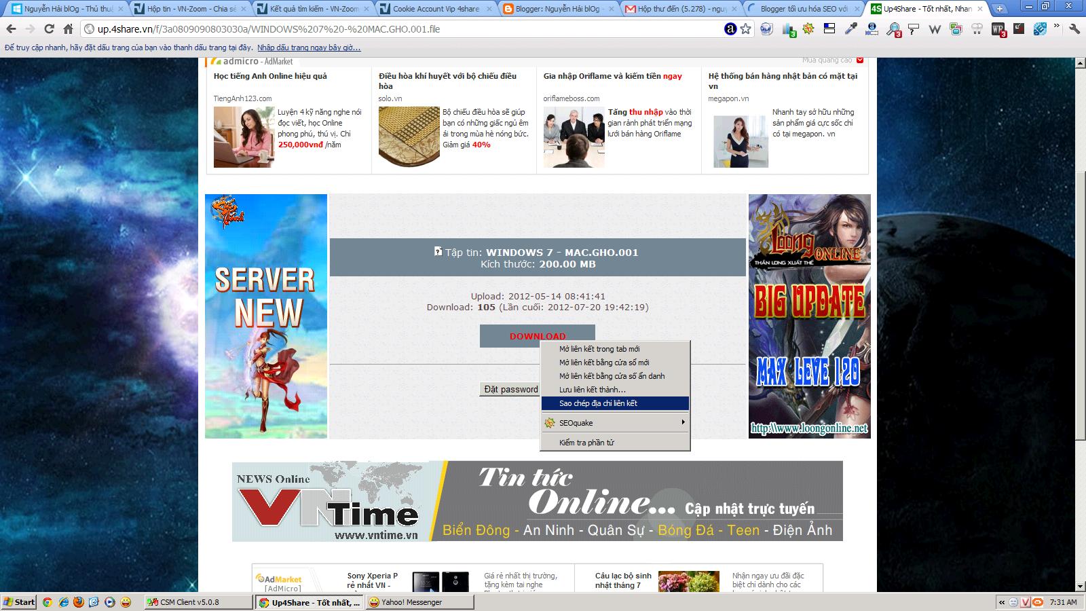This screenshot has height=611, width=1086.
Task: Click 'Câu lạc bộ sinh nhật tháng 7' ad
Action: click(x=623, y=580)
